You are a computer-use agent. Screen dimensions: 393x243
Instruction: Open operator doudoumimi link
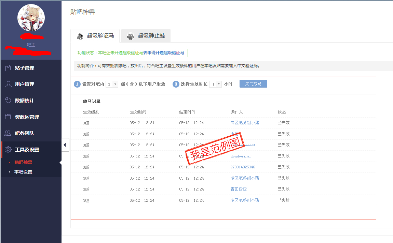[240, 156]
